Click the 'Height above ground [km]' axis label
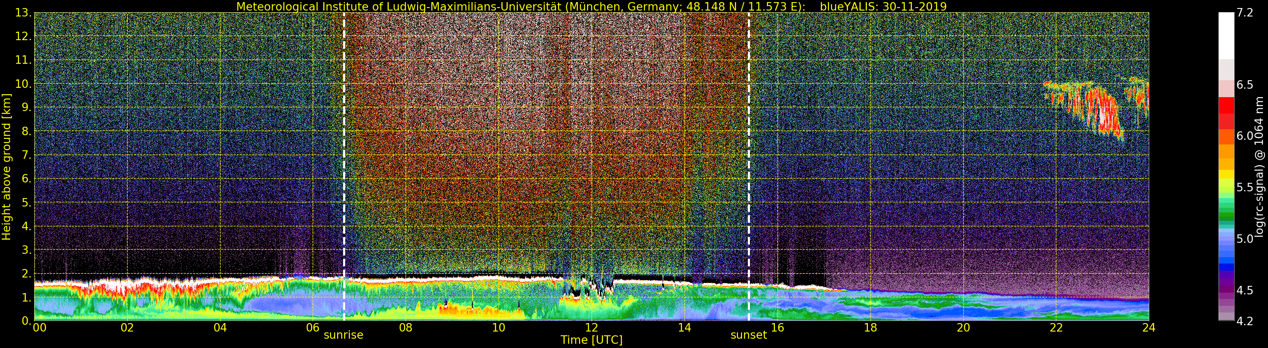This screenshot has height=348, width=1268. coord(6,167)
